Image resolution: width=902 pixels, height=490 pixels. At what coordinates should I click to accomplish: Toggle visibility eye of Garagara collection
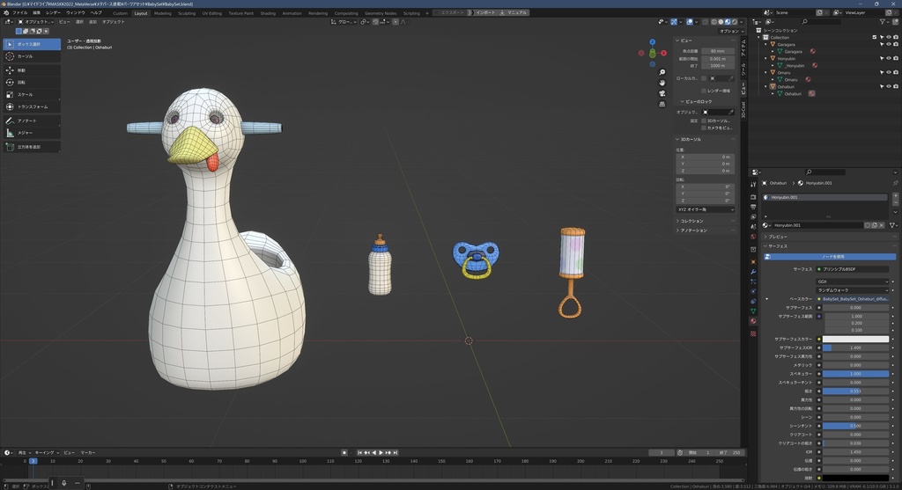coord(889,44)
